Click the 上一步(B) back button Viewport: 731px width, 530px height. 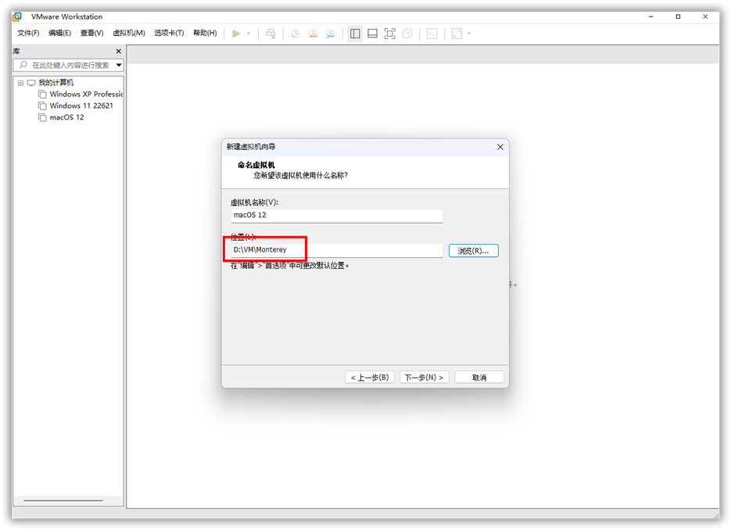pyautogui.click(x=370, y=377)
